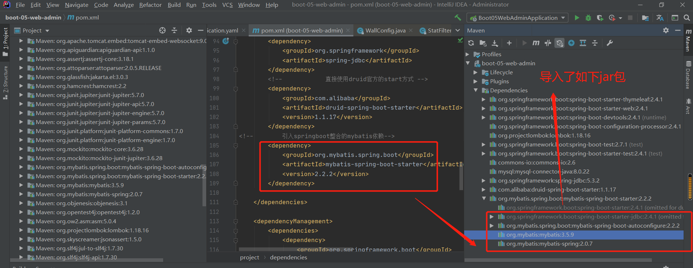Collapse Dependencies node
Screen dimensions: 693x268
[476, 91]
